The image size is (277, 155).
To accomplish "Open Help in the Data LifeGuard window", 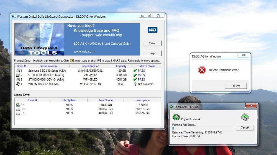I will point(152,53).
